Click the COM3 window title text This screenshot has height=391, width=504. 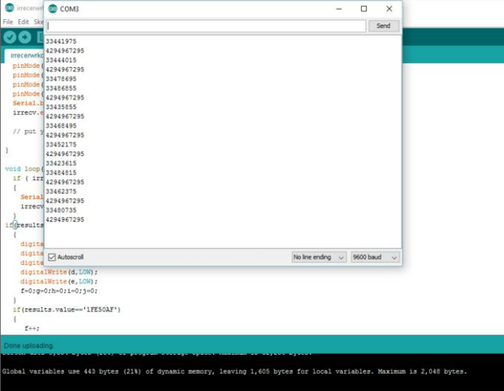click(x=69, y=9)
